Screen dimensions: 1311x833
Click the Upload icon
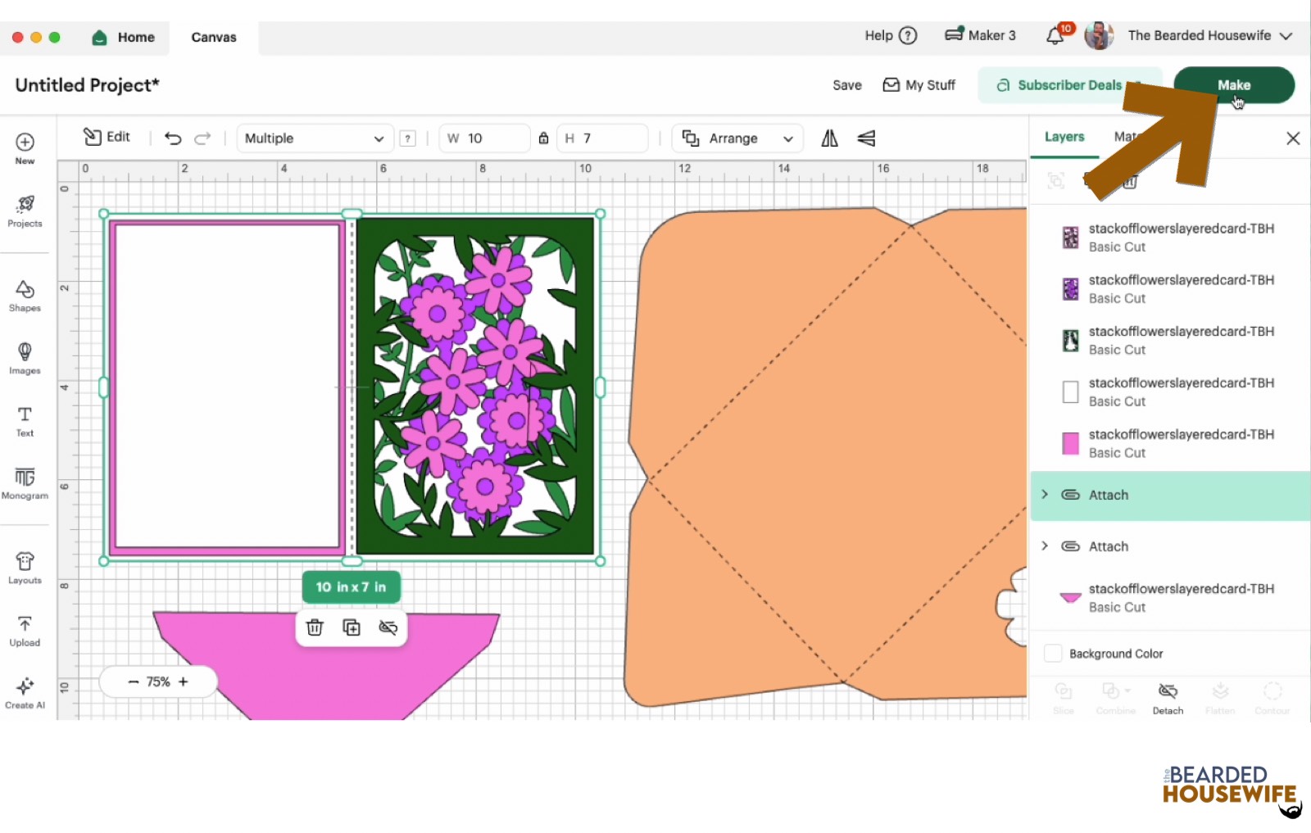[25, 631]
